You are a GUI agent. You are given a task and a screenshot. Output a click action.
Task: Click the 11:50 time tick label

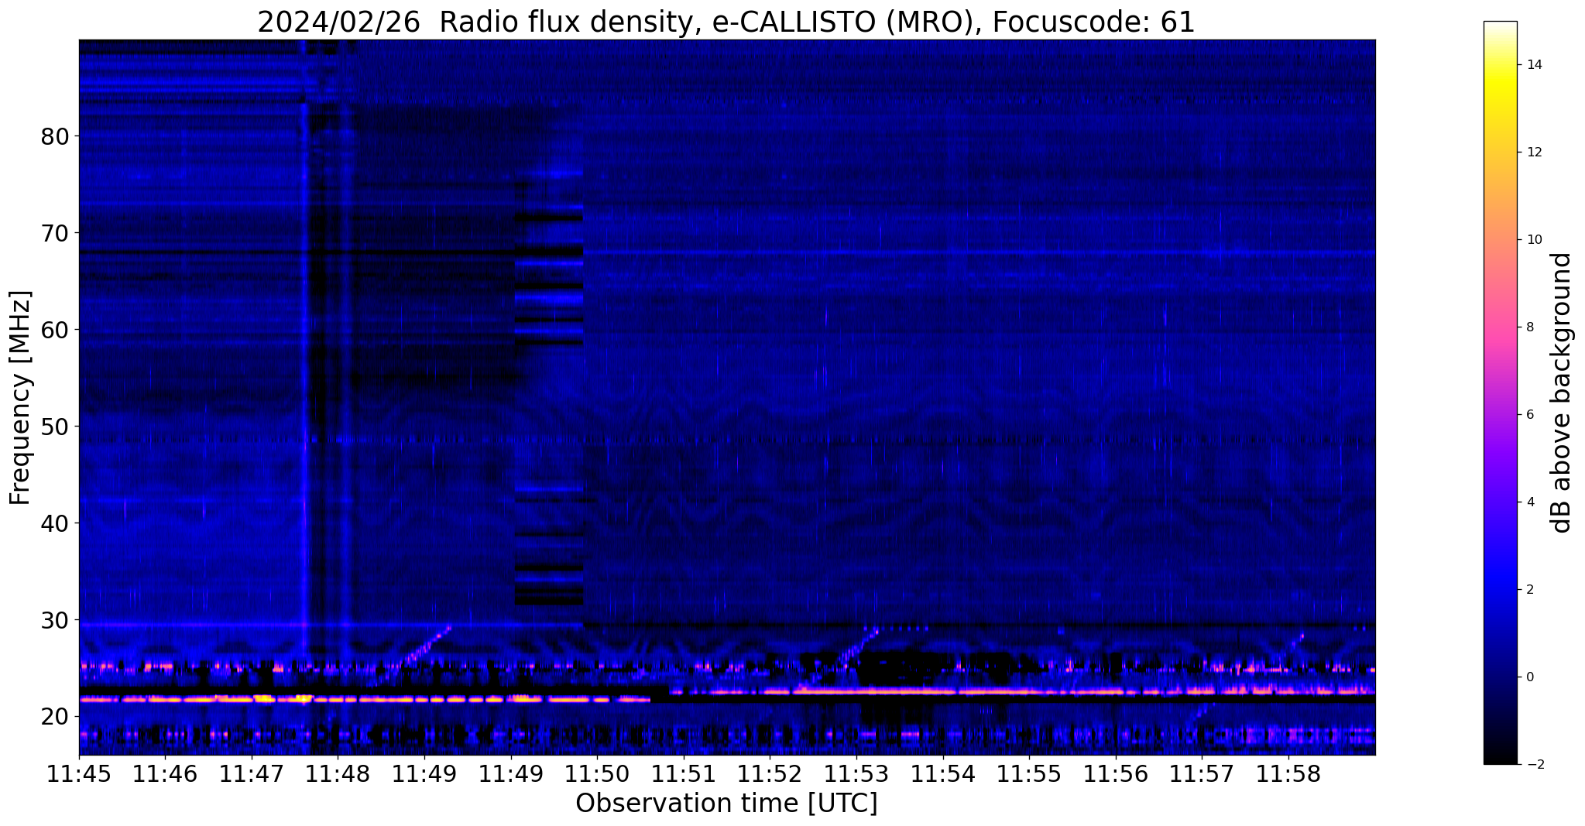[597, 773]
